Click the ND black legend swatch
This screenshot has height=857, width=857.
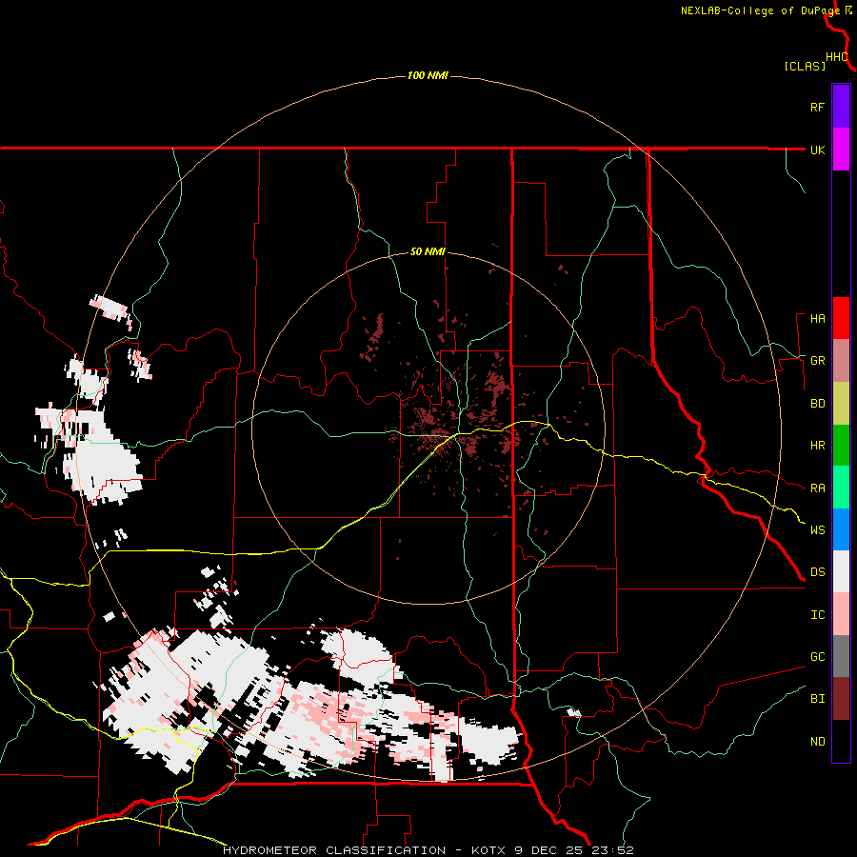click(x=841, y=741)
